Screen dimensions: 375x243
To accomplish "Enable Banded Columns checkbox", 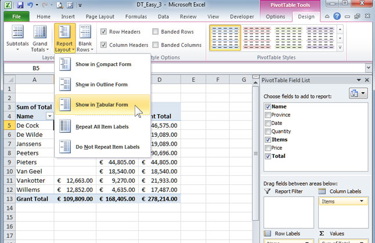I will (x=155, y=45).
